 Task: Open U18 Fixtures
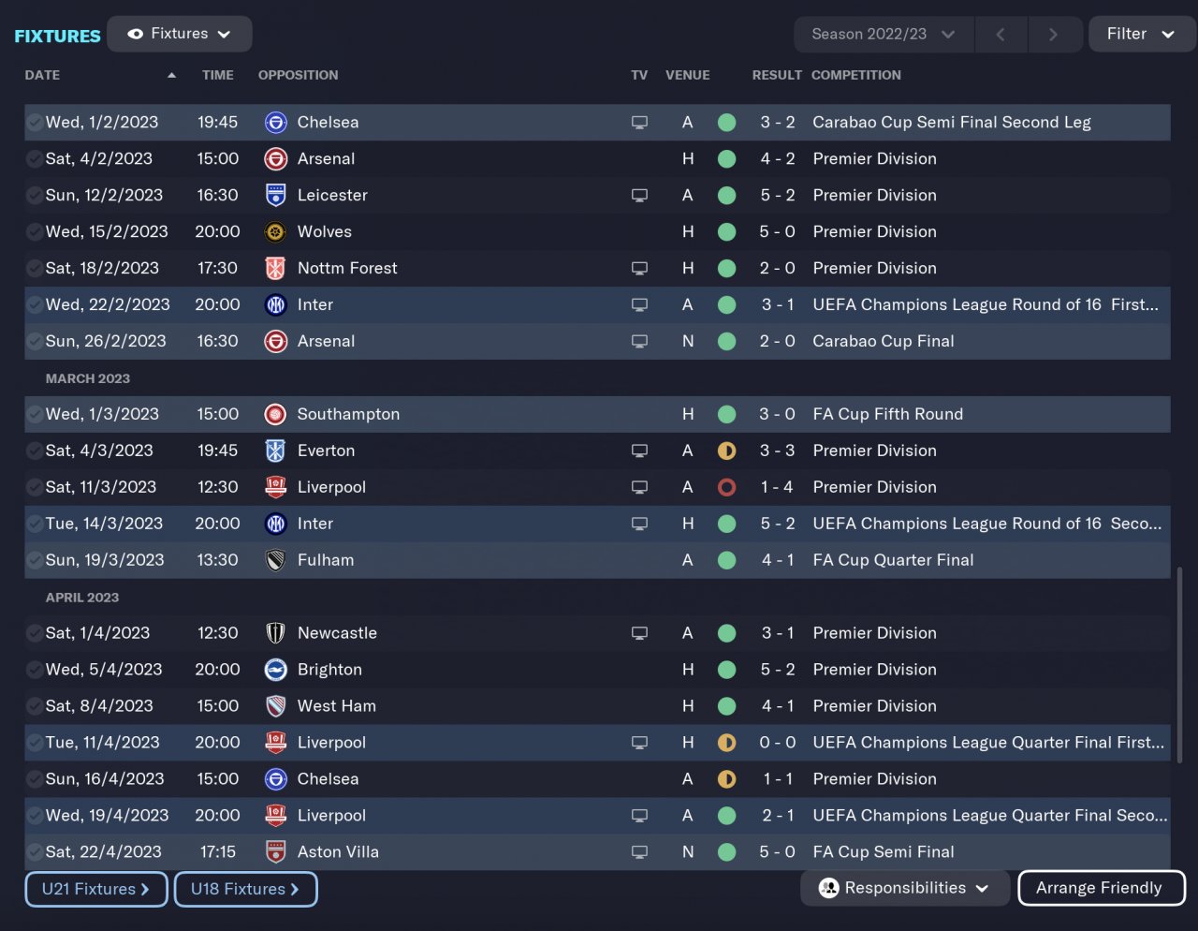tap(245, 890)
